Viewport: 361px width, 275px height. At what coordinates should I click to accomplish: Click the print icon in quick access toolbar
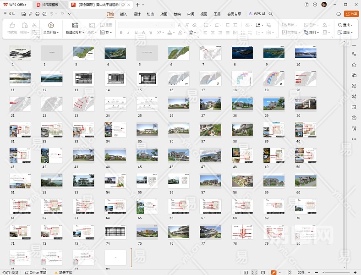pyautogui.click(x=37, y=14)
